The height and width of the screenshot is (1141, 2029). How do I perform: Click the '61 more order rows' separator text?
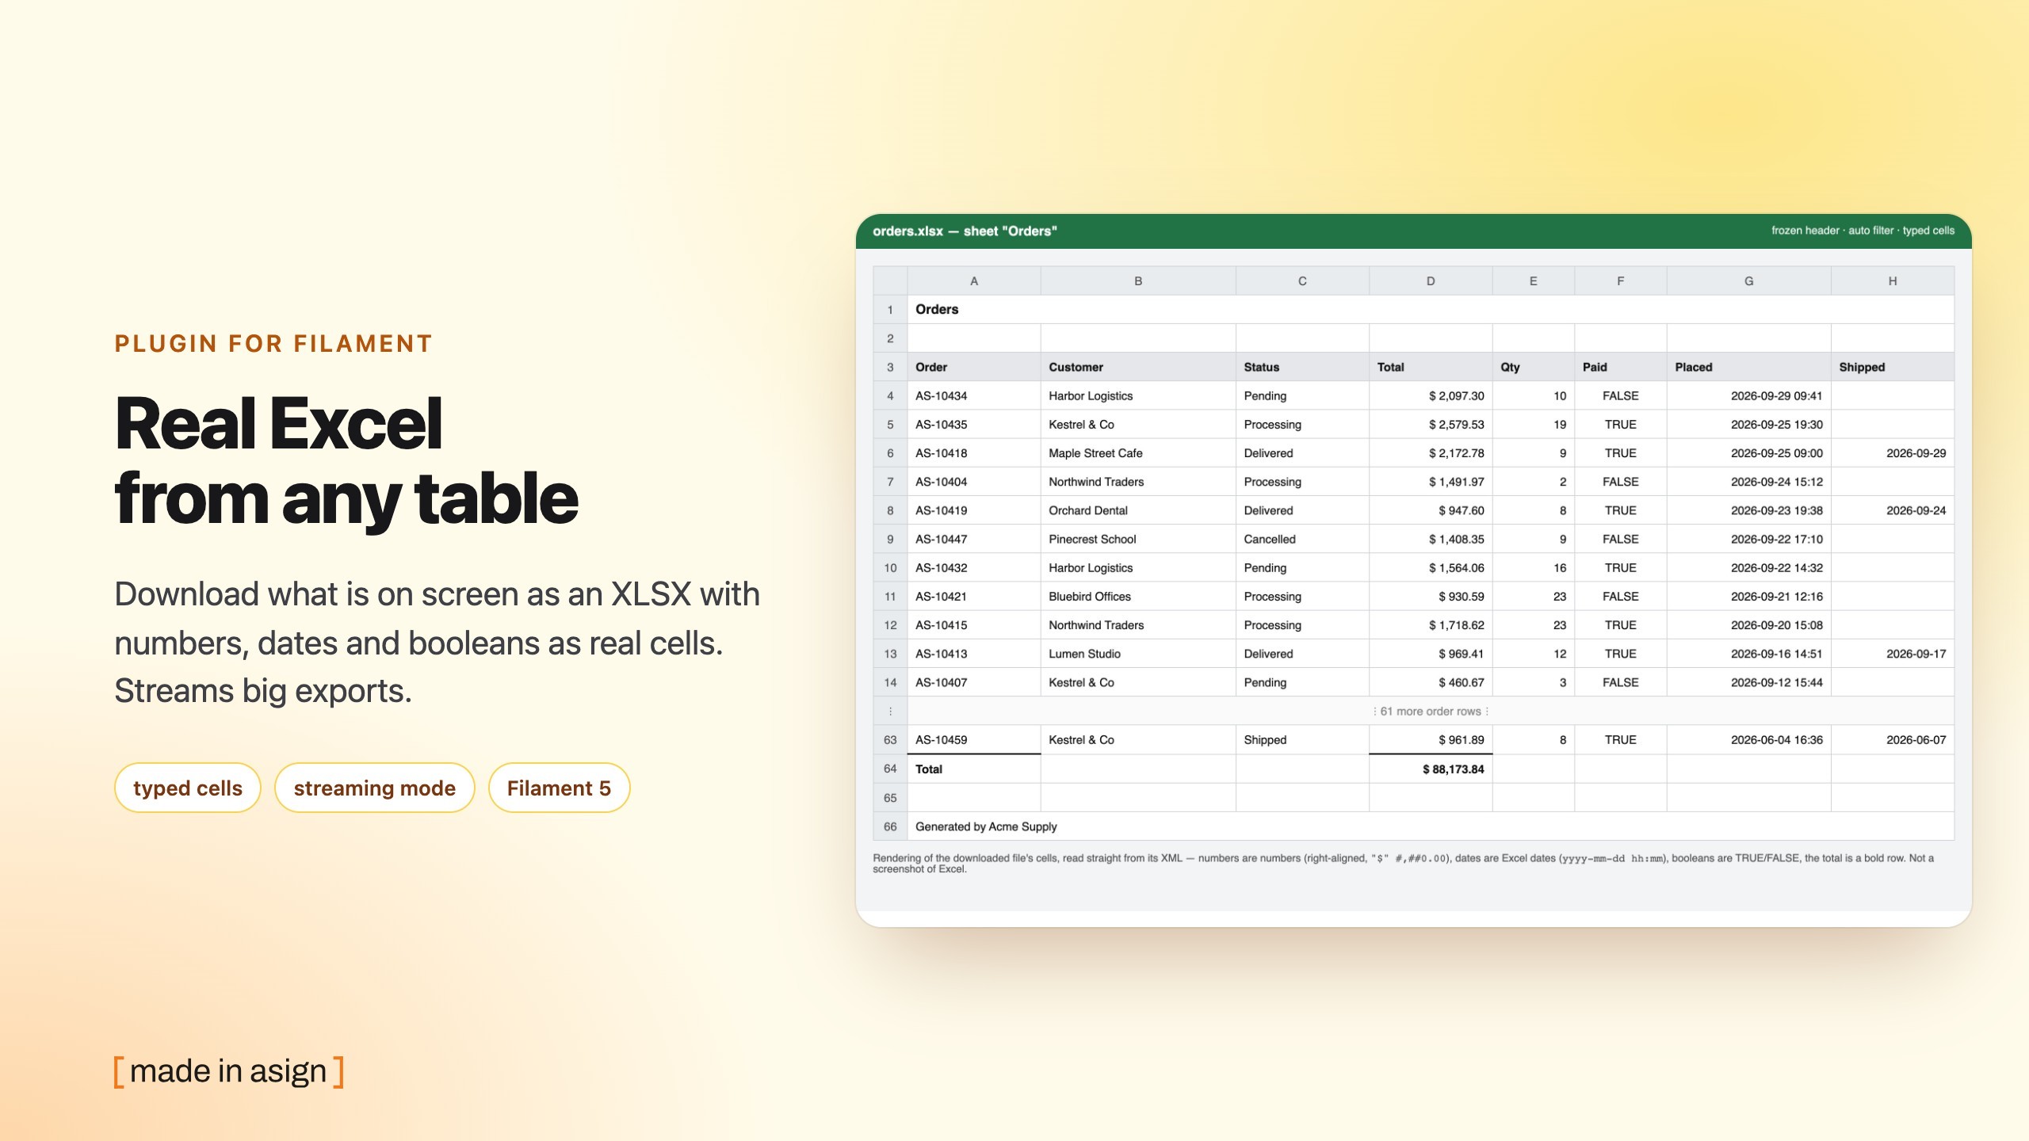pos(1430,711)
